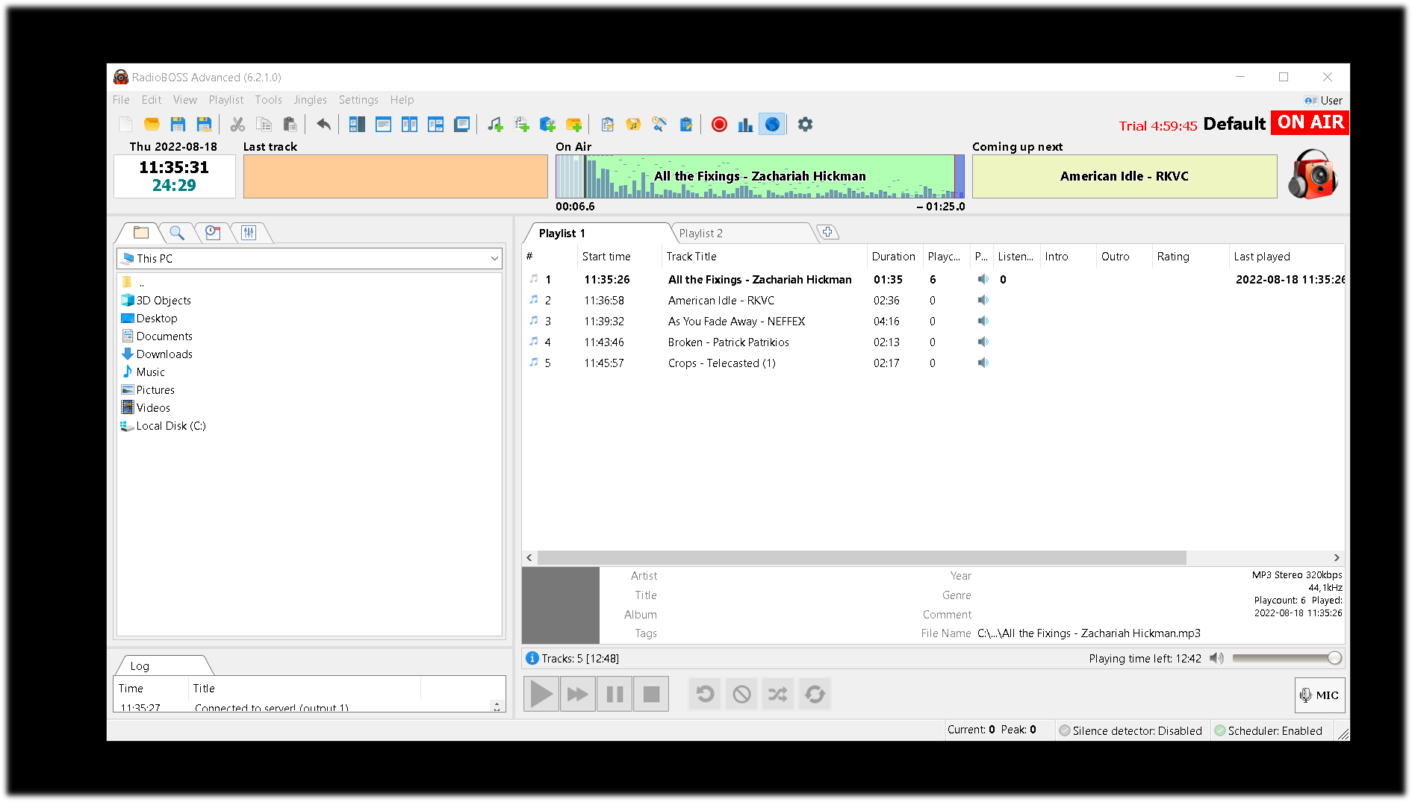Image resolution: width=1412 pixels, height=802 pixels.
Task: Click the open folder toolbar icon
Action: 152,125
